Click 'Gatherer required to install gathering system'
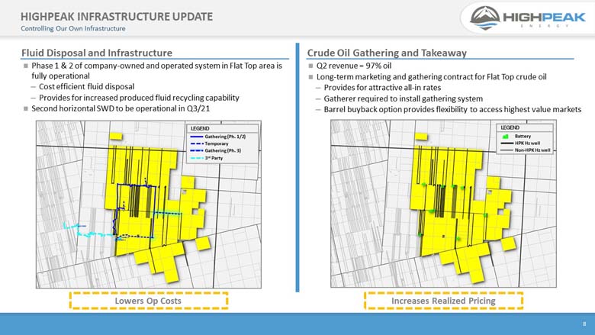Screen dimensions: 595x335 click(x=403, y=98)
